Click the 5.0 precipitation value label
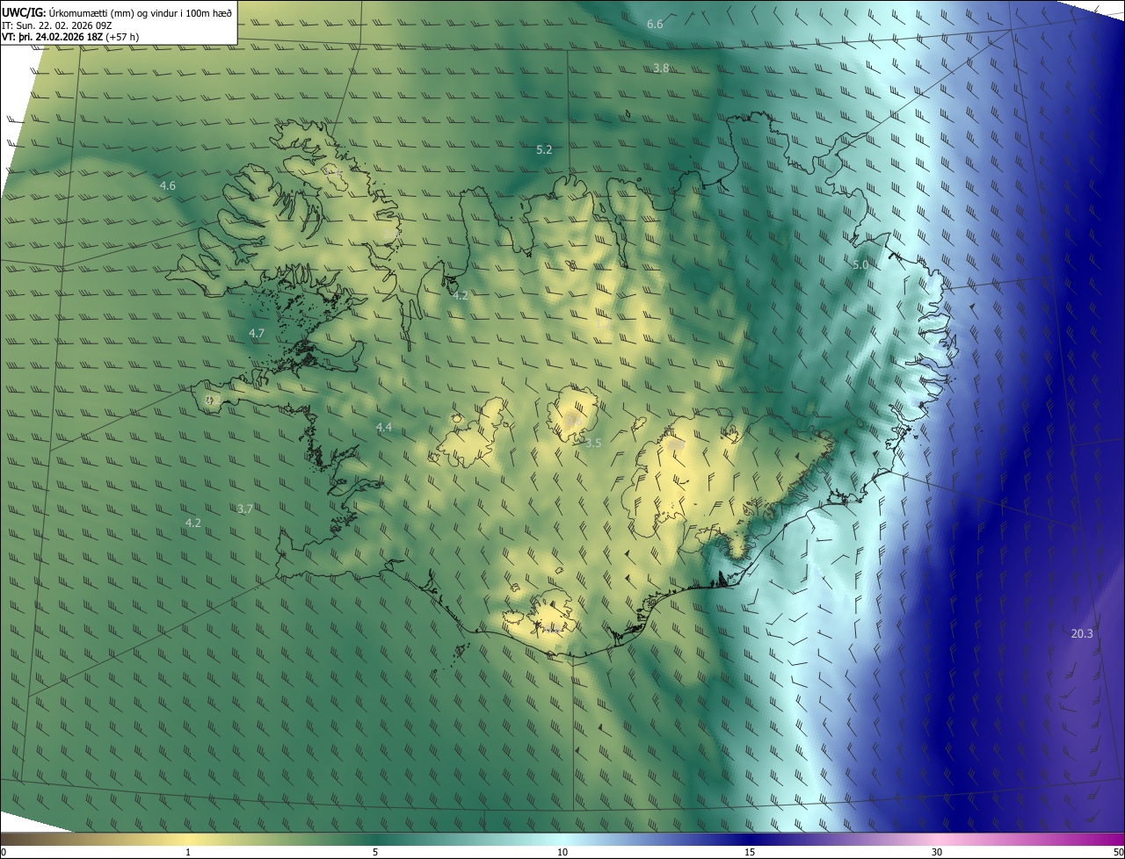1125x859 pixels. (860, 264)
